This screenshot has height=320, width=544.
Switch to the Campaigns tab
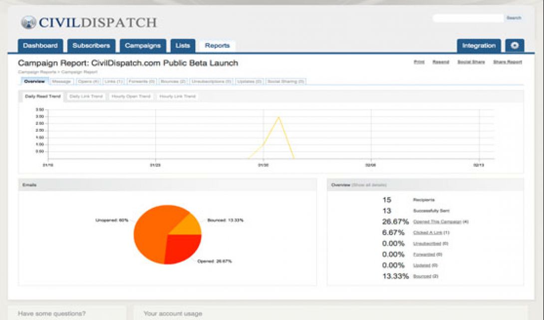[x=143, y=45]
